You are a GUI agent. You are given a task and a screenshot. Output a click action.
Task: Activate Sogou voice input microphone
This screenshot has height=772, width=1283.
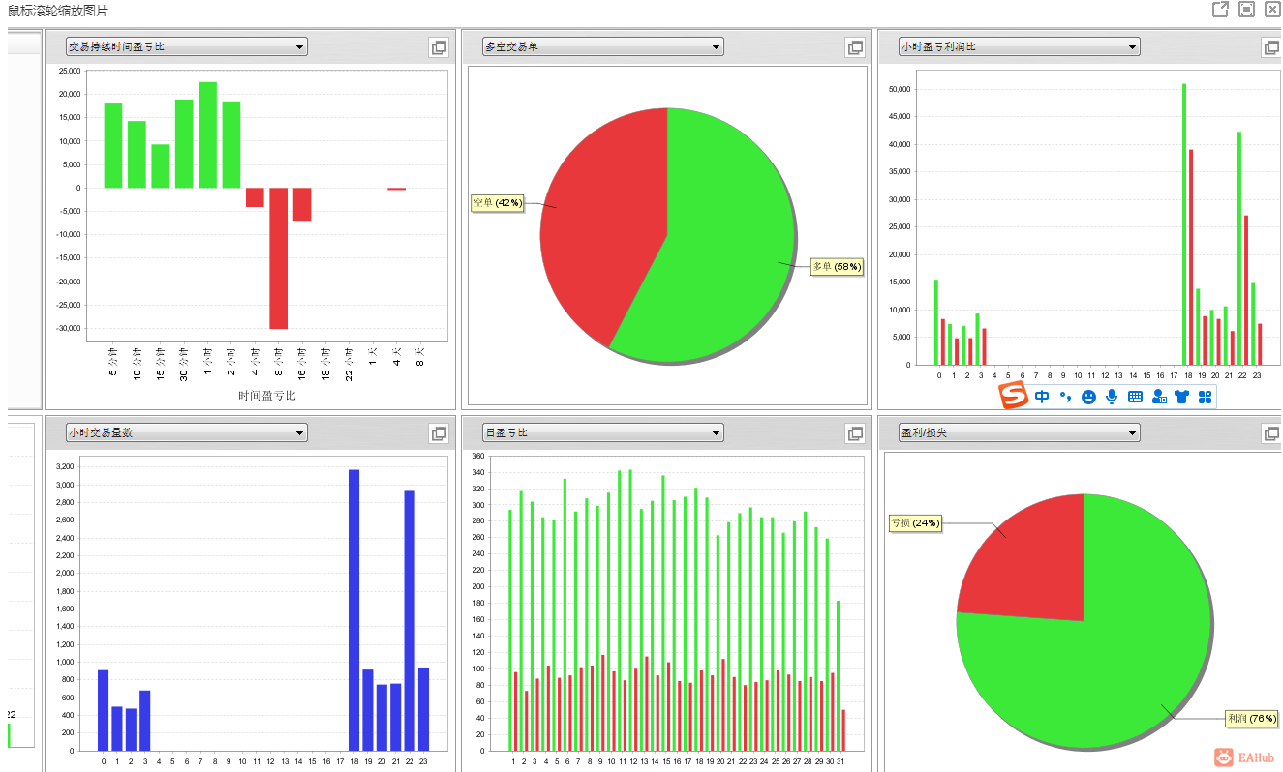point(1112,397)
